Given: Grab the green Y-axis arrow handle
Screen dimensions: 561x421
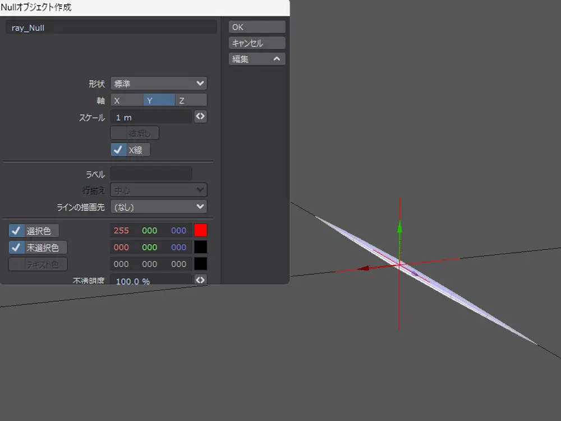Looking at the screenshot, I should [x=399, y=227].
